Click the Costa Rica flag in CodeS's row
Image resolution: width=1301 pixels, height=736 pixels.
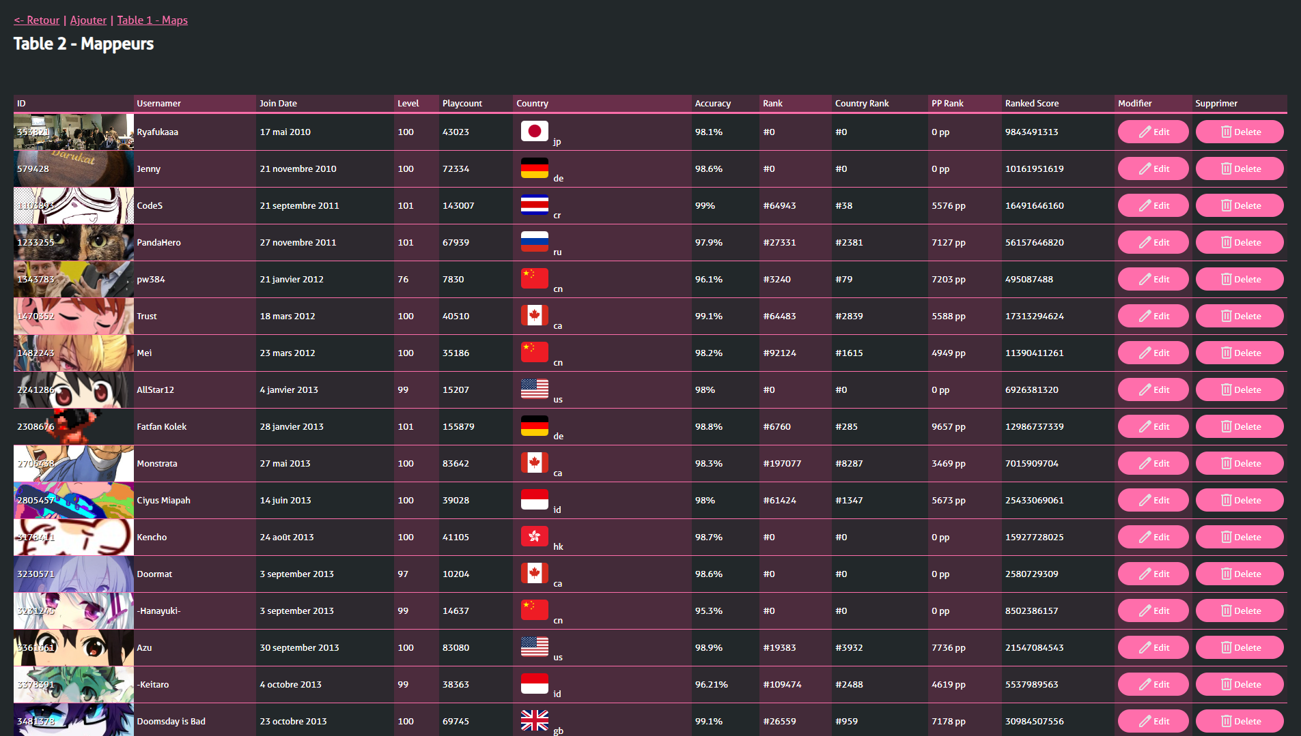tap(534, 205)
